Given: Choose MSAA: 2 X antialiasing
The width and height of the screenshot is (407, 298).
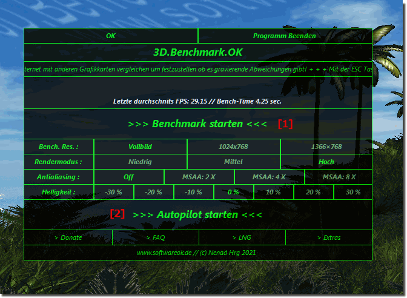Looking at the screenshot, I should pos(199,177).
